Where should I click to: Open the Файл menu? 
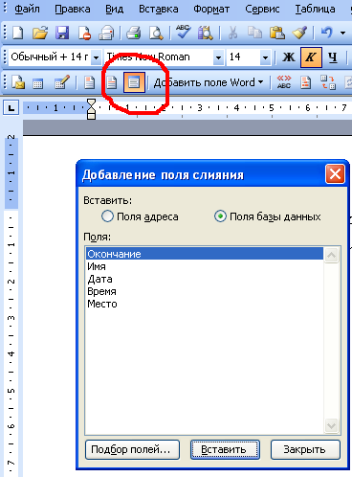[27, 9]
